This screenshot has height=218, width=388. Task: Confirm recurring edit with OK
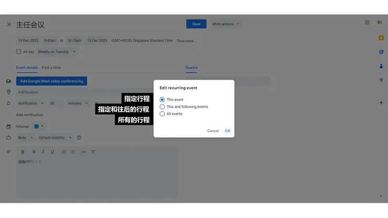[228, 130]
